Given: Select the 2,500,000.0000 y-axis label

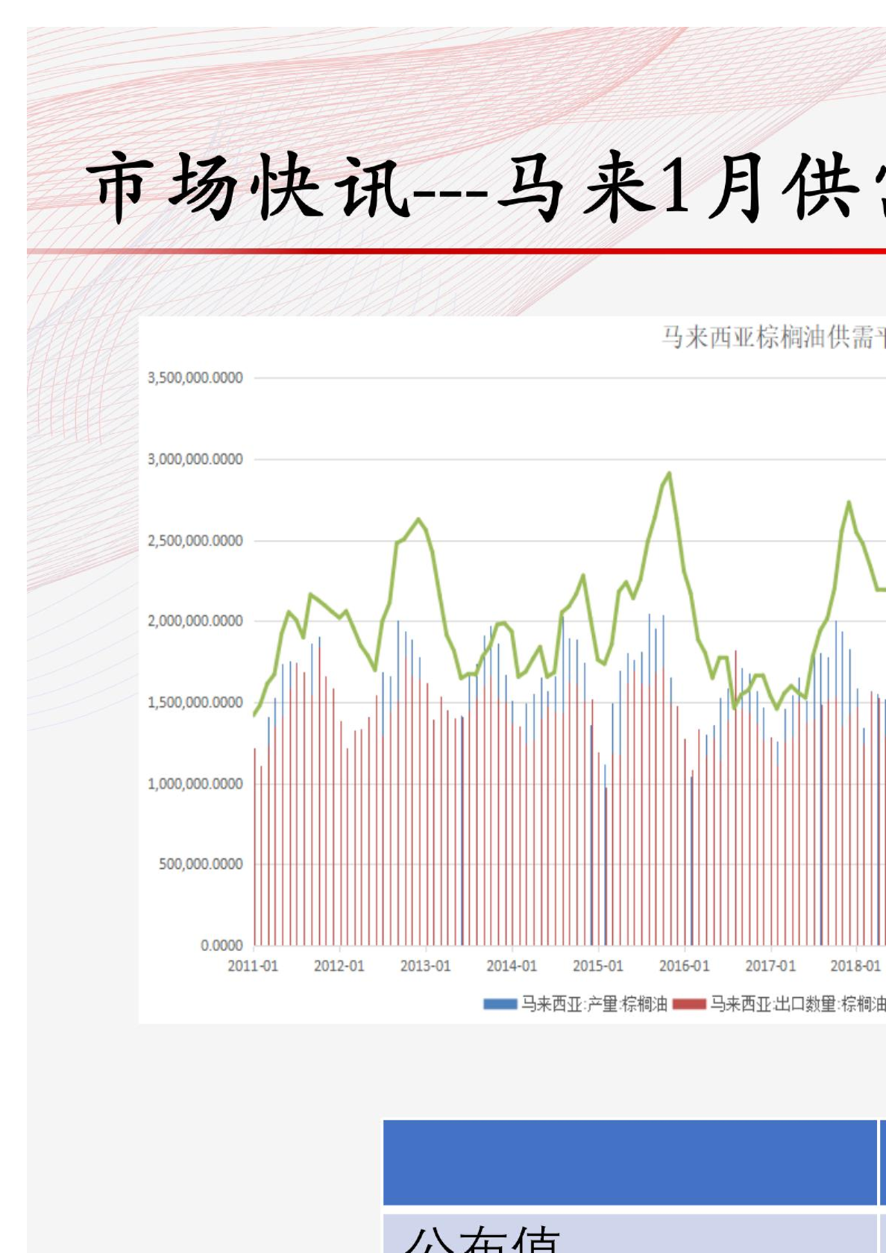Looking at the screenshot, I should tap(195, 541).
